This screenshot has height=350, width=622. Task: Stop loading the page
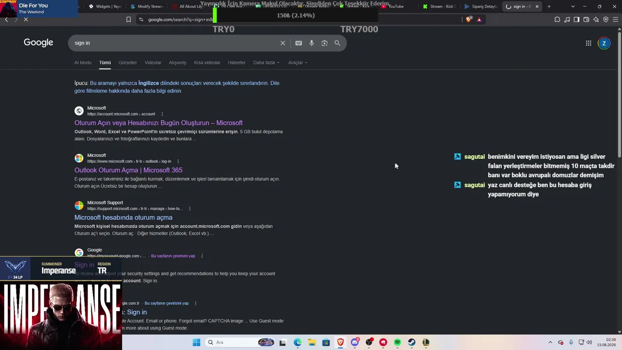point(26,19)
